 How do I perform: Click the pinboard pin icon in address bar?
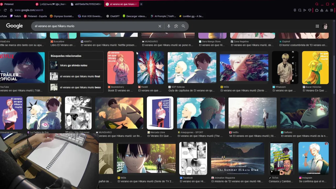pos(295,10)
